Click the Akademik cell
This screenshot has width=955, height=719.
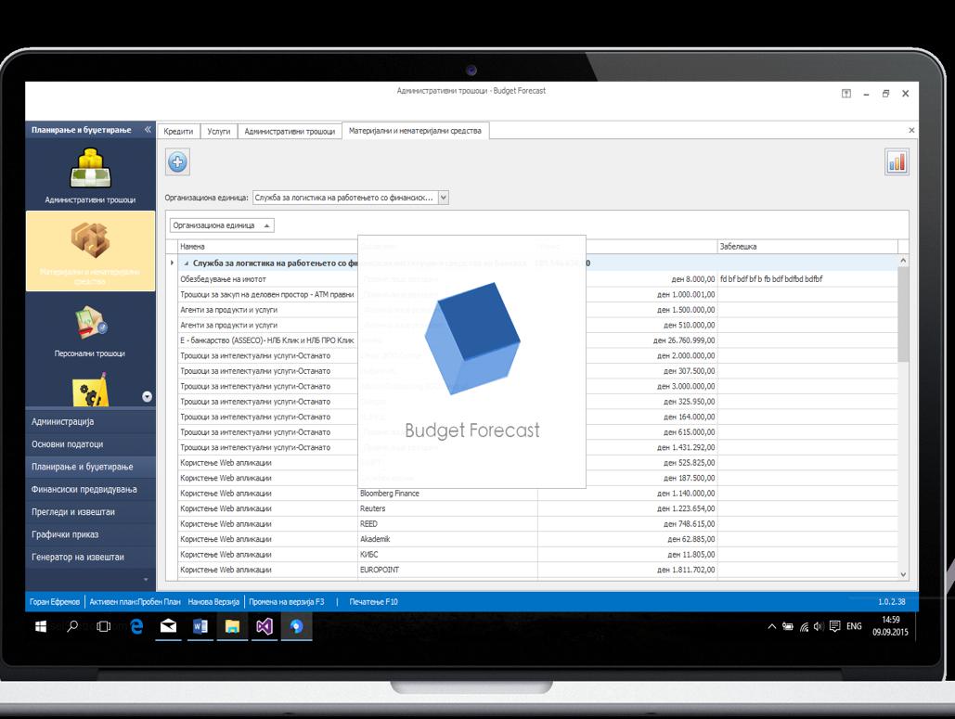pyautogui.click(x=447, y=539)
